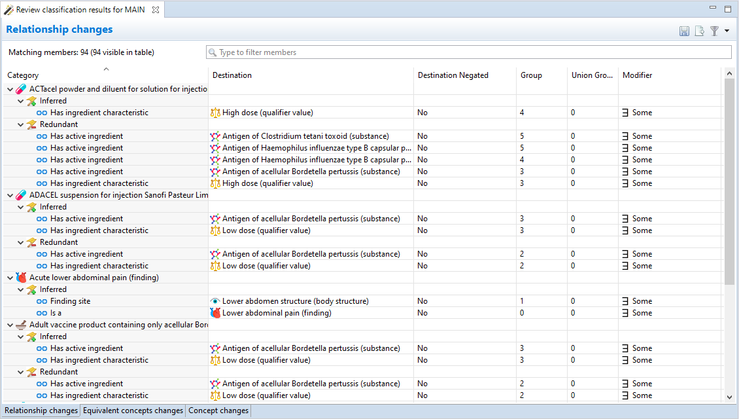
Task: Sort by the Destination column header
Action: [232, 75]
